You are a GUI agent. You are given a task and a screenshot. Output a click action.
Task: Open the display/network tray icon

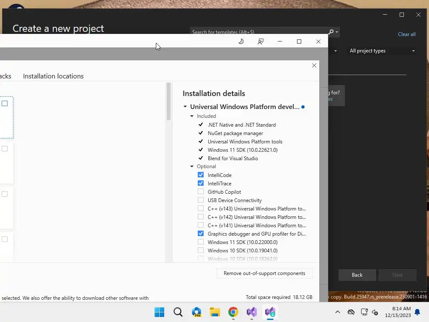coord(364,312)
